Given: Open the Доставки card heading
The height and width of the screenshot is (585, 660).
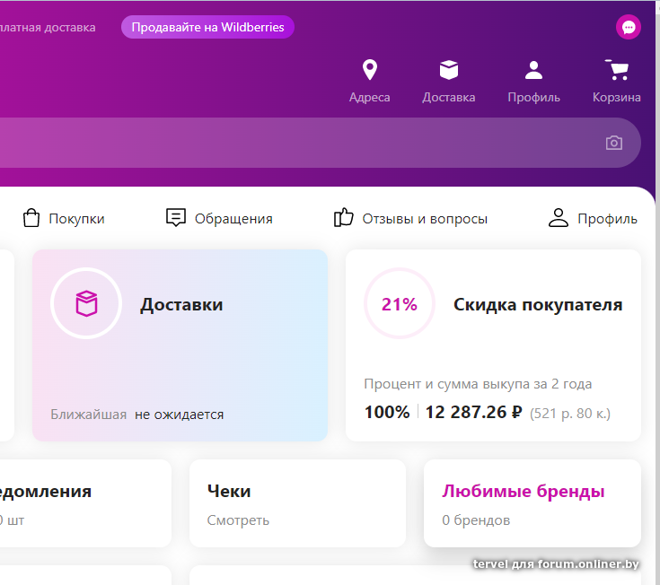Looking at the screenshot, I should (x=181, y=304).
